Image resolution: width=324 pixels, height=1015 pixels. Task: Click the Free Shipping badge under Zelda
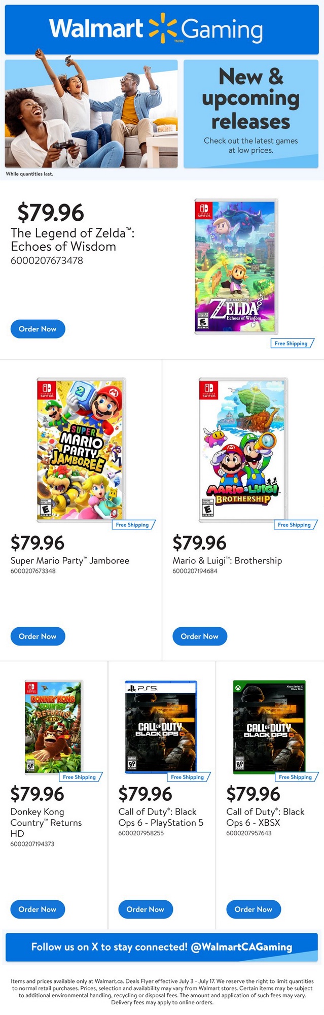coord(292,344)
